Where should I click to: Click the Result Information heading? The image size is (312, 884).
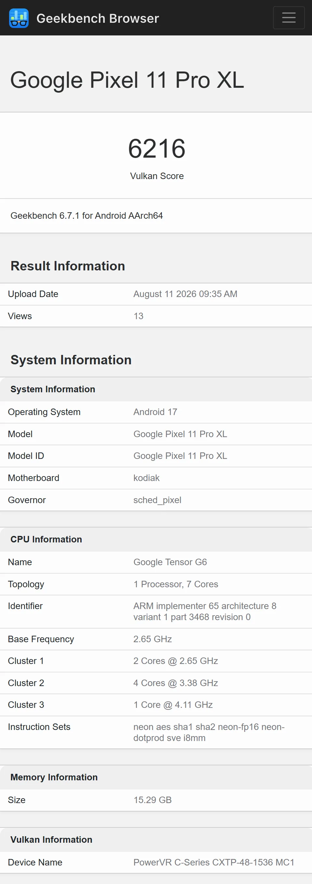[68, 266]
